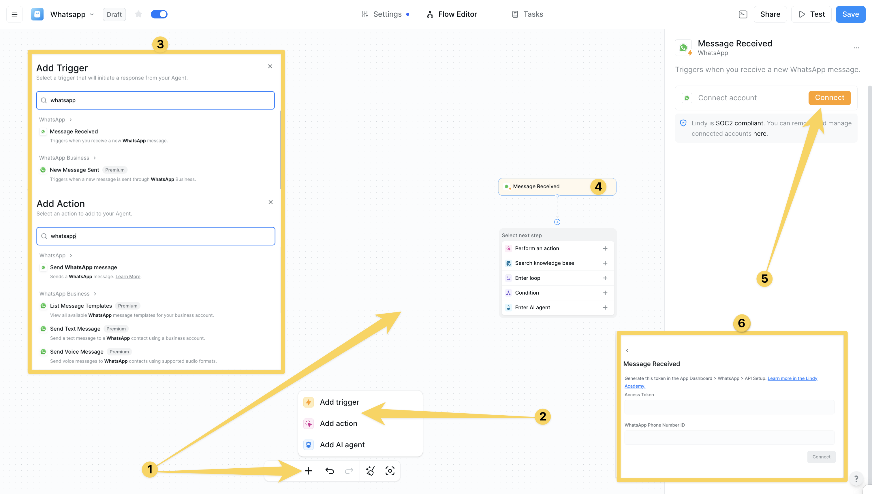Click the magic wand cleanup icon
Viewport: 872px width, 494px height.
coord(370,471)
